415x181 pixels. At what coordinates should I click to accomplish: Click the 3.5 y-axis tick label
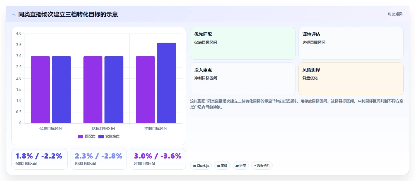tap(19, 45)
